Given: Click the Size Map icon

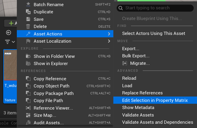Looking at the screenshot, I should [28, 115].
